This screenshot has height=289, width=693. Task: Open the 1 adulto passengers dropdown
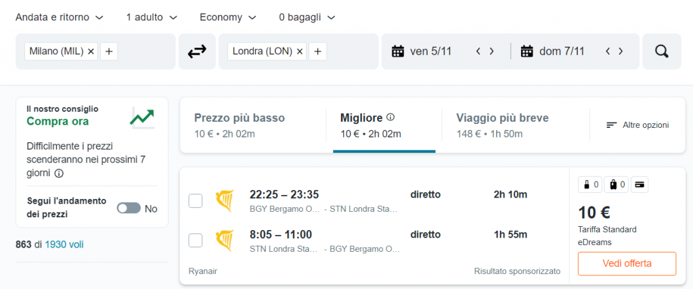click(x=152, y=17)
